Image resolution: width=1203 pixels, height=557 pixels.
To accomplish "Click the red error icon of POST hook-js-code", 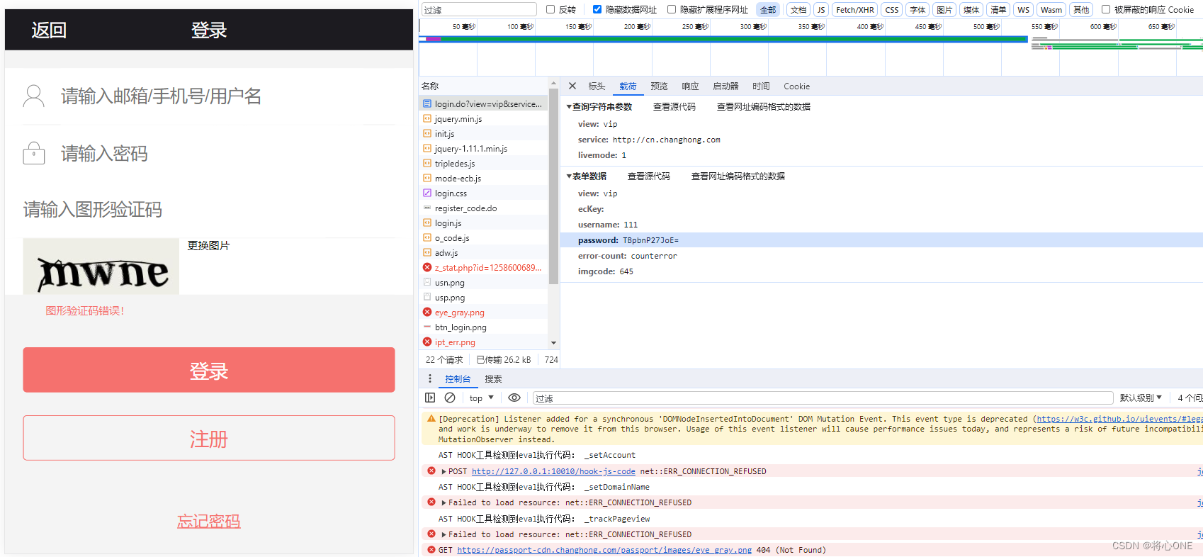I will 431,471.
